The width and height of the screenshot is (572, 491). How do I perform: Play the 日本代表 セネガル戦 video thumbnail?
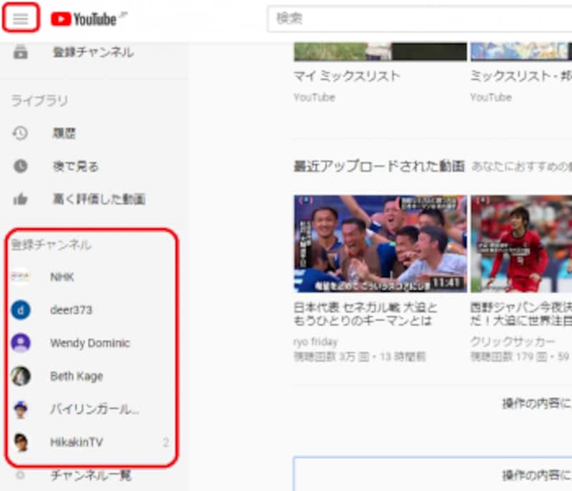point(380,244)
